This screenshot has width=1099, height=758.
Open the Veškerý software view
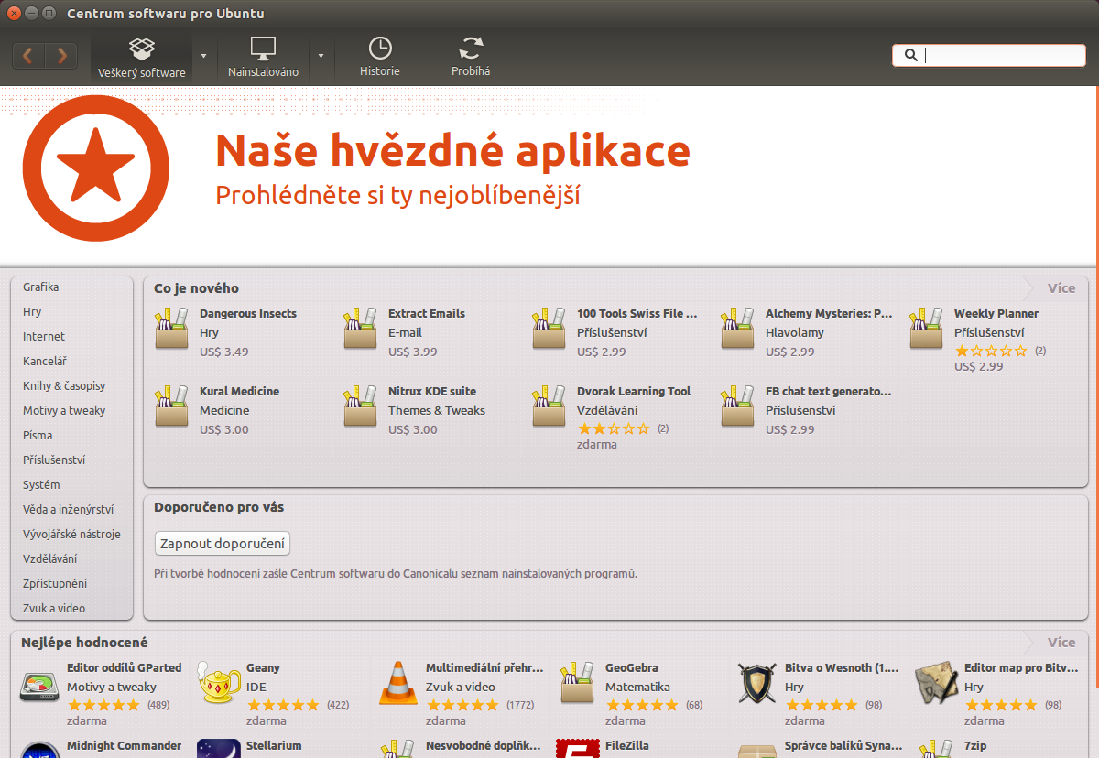(x=142, y=57)
